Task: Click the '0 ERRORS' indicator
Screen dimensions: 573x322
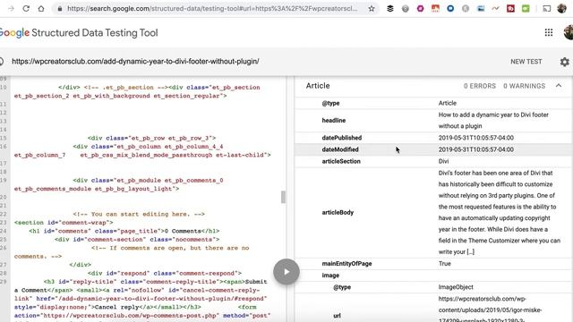Action: [x=480, y=86]
